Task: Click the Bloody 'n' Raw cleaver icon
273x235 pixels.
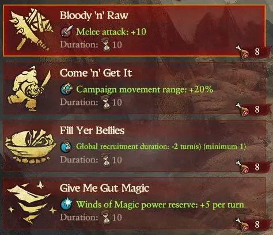Action: [x=31, y=29]
